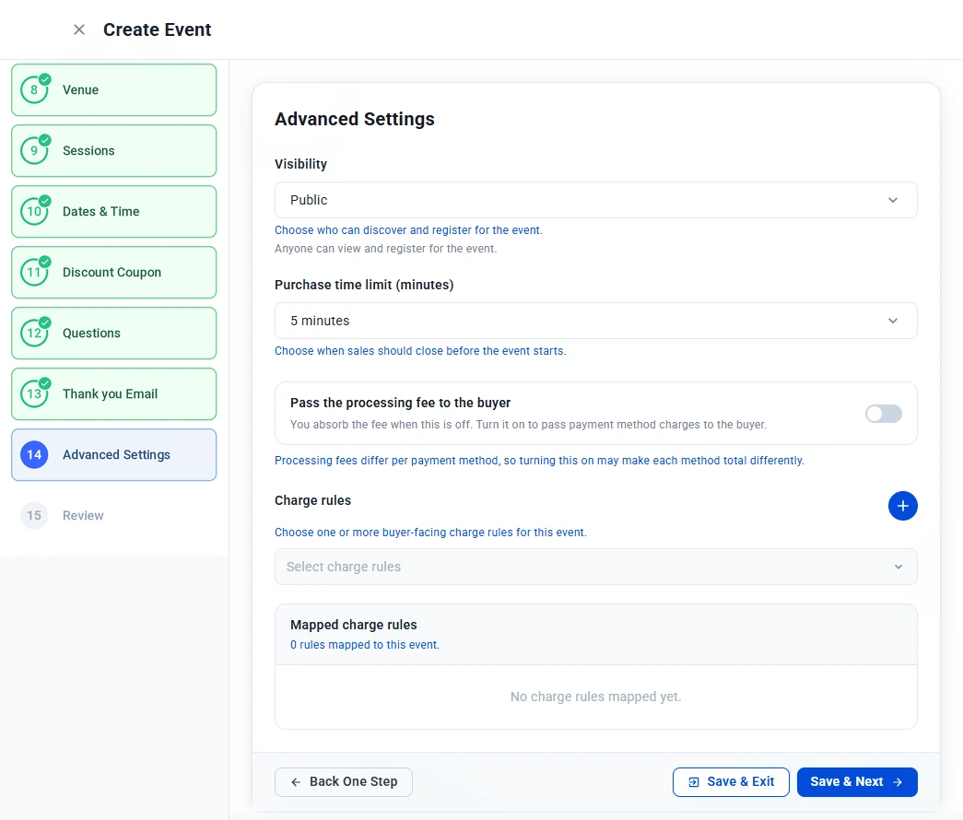Click the chevron in Select charge rules field

tap(898, 567)
